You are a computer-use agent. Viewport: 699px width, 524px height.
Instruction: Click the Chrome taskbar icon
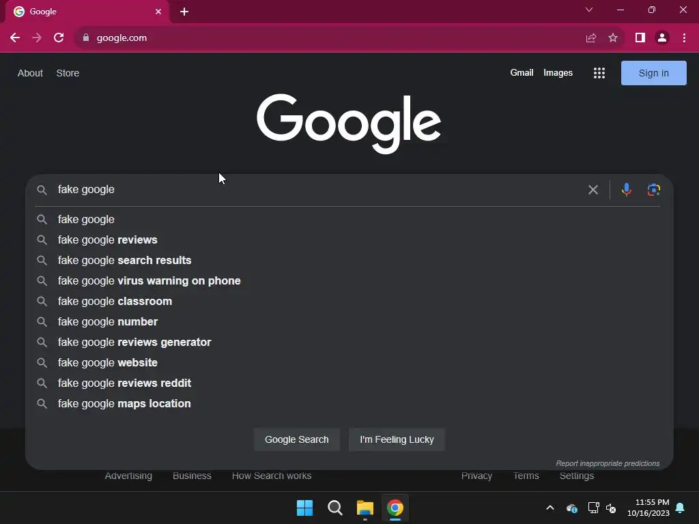[x=395, y=508]
